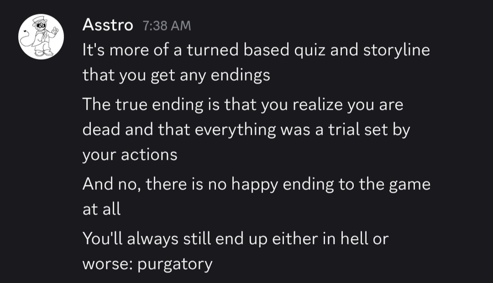
Task: Click the line "that you get any endings"
Action: [176, 75]
